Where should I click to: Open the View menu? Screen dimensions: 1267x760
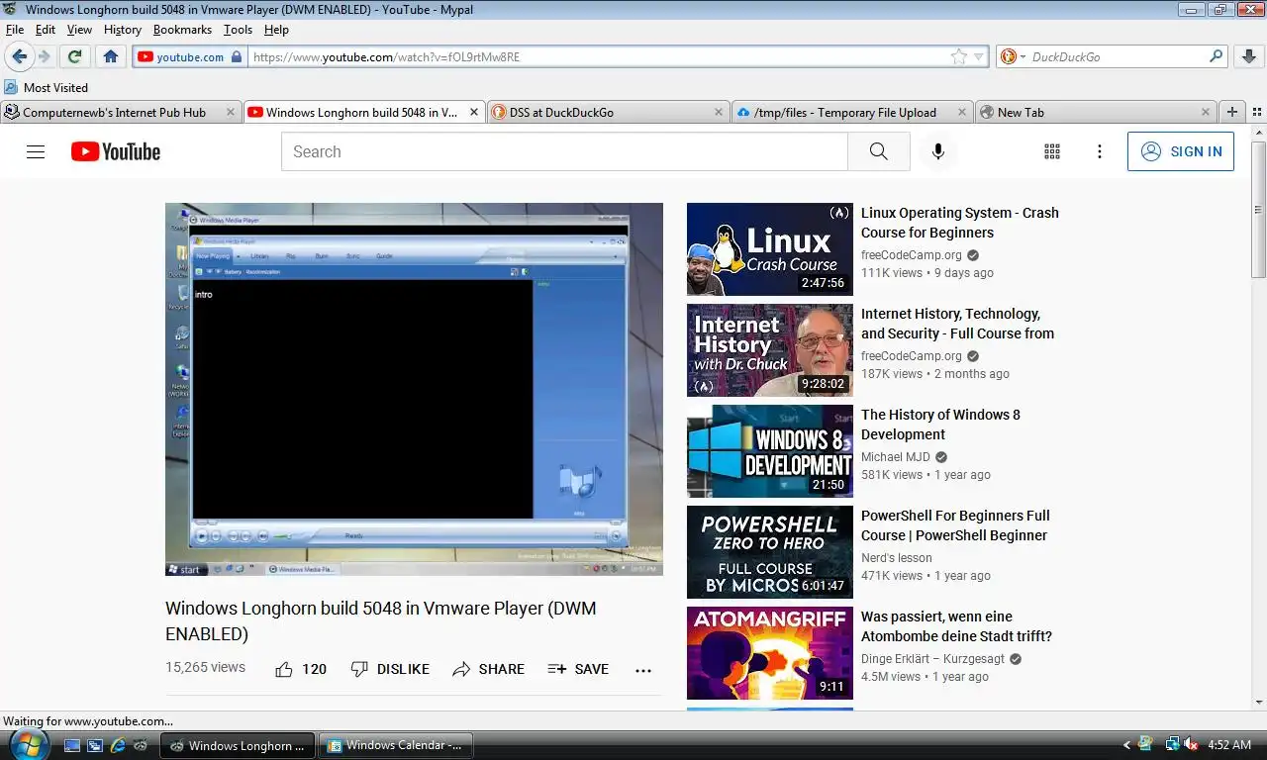tap(79, 30)
